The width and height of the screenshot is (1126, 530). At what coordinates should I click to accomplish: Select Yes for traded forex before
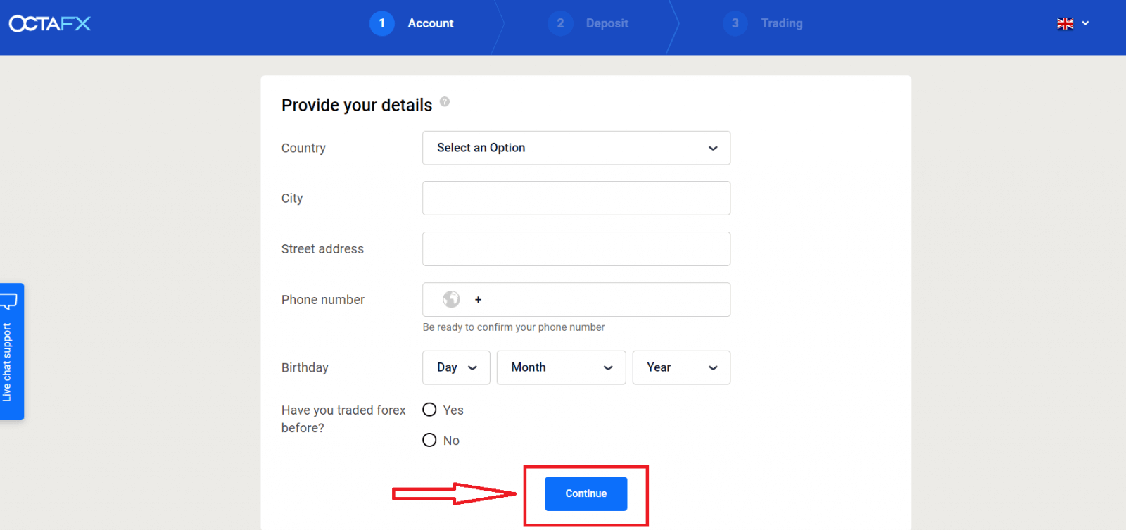point(429,410)
